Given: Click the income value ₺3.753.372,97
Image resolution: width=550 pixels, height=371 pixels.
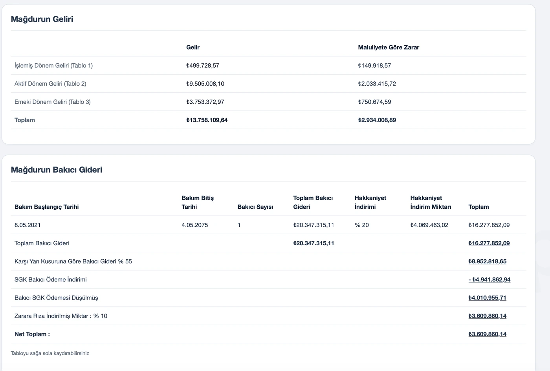Looking at the screenshot, I should point(205,102).
